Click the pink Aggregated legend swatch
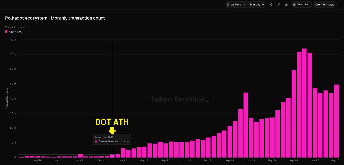 point(7,32)
